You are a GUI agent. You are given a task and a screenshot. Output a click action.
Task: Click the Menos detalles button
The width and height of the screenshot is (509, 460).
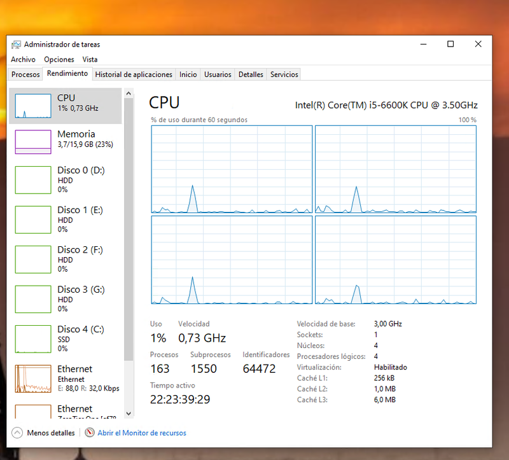[x=43, y=433]
